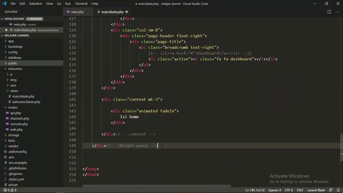
Task: Click the vertical scrollbar thumb in editor
Action: [x=341, y=147]
